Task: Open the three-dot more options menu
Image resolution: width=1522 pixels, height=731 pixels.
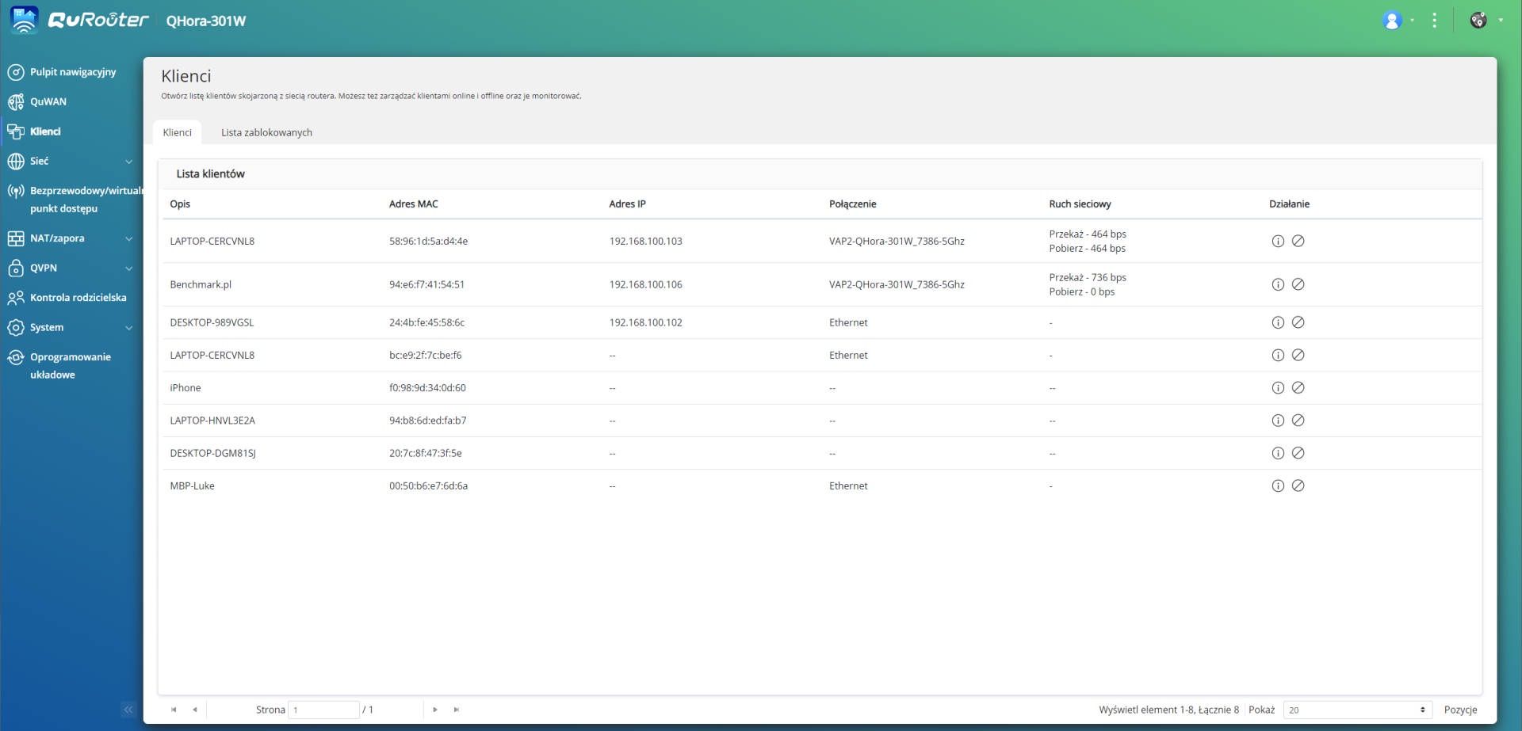Action: pos(1434,21)
